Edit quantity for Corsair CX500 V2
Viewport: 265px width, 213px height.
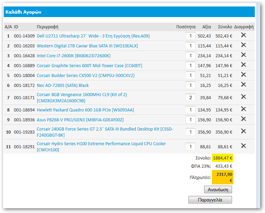click(x=191, y=75)
